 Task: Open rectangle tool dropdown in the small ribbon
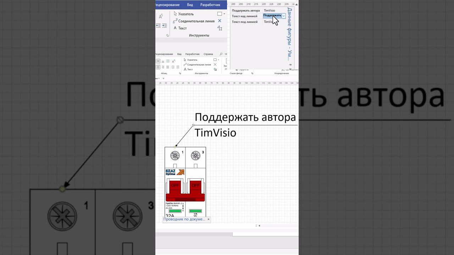[218, 60]
